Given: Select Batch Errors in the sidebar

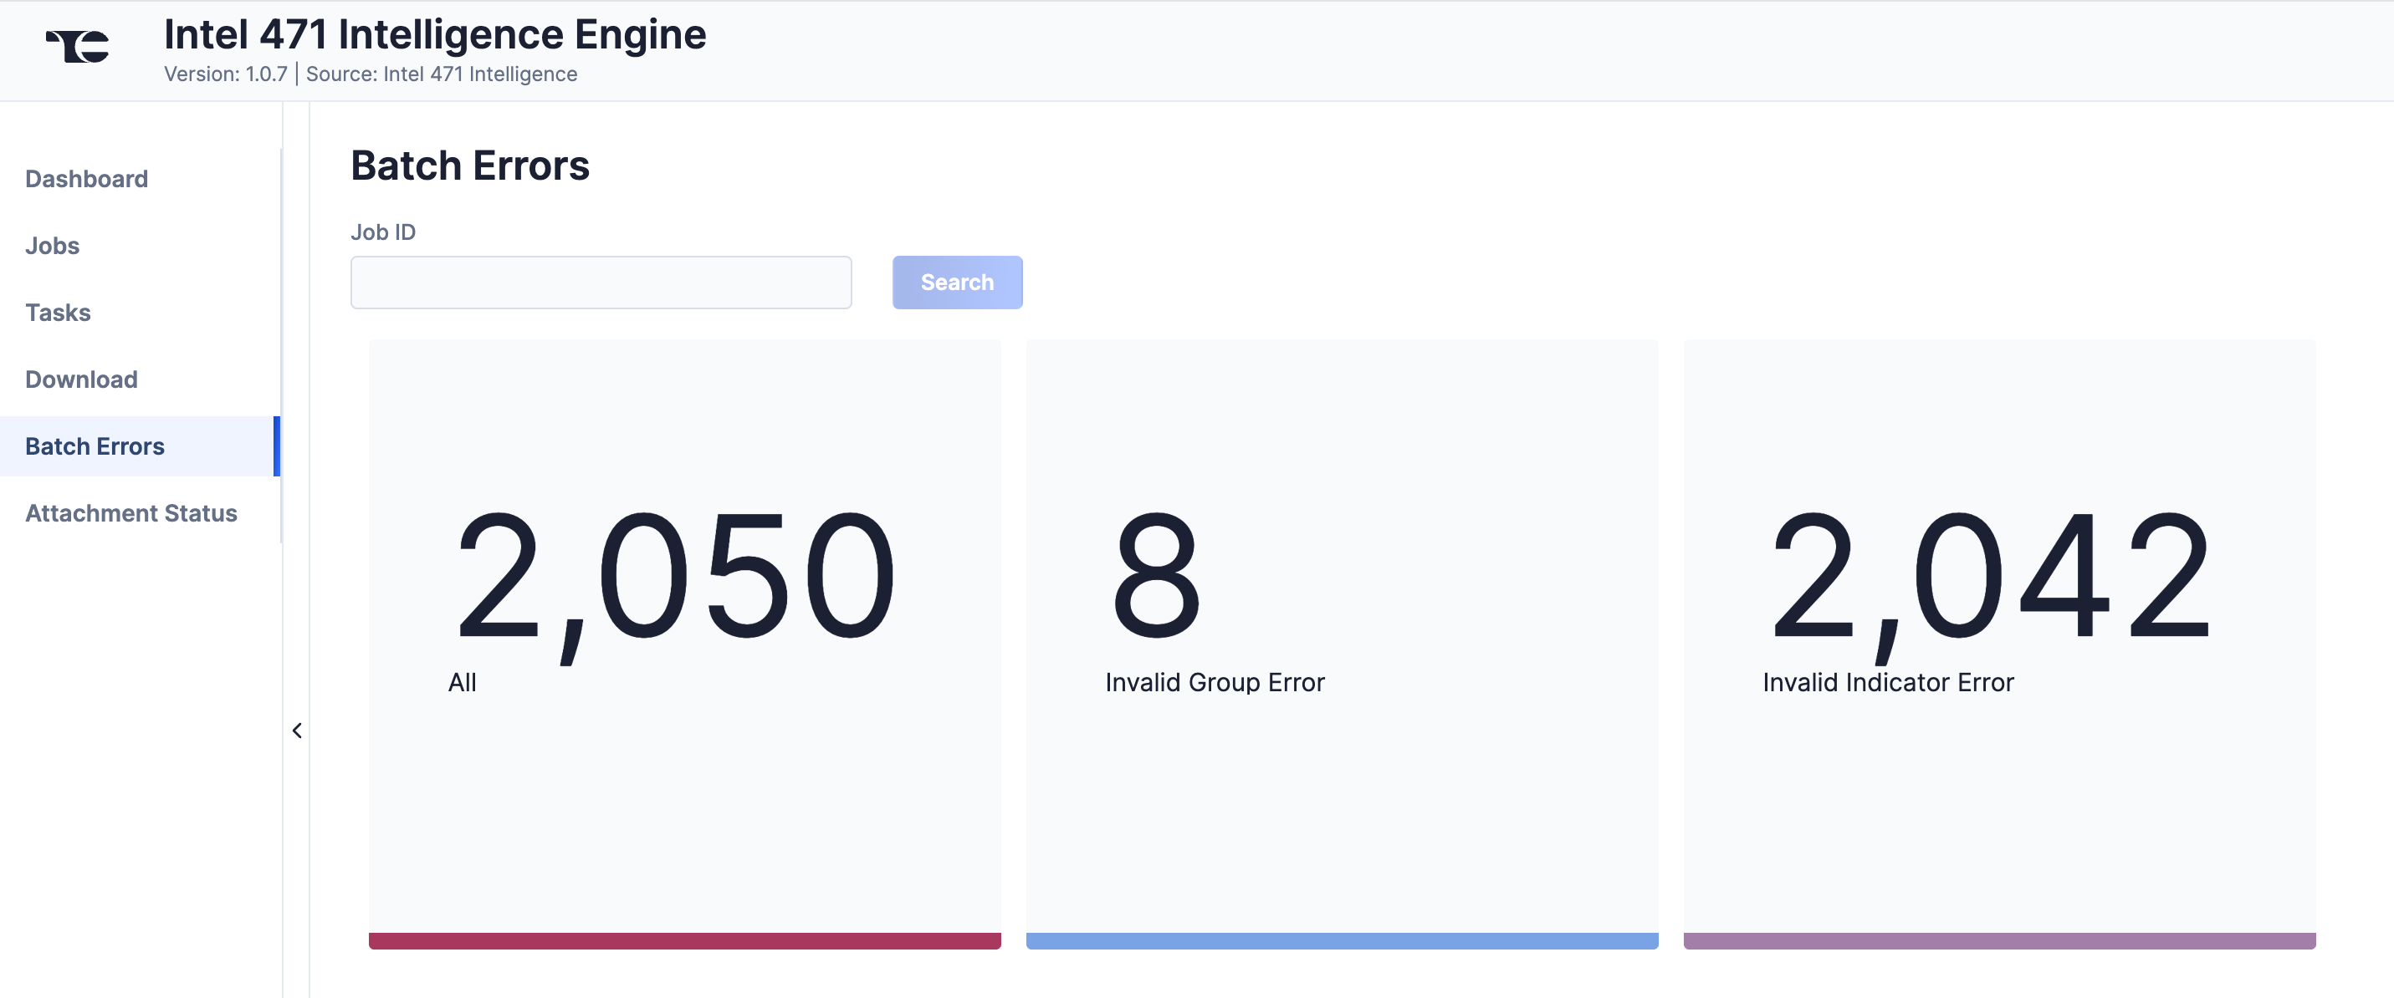Looking at the screenshot, I should click(95, 446).
